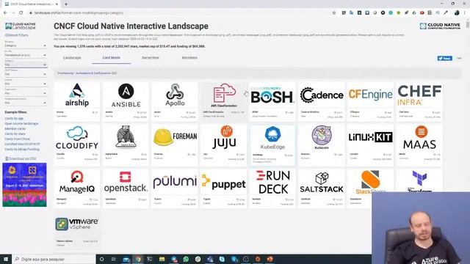Bookmark this page with the star icon
This screenshot has width=470, height=264.
334,13
